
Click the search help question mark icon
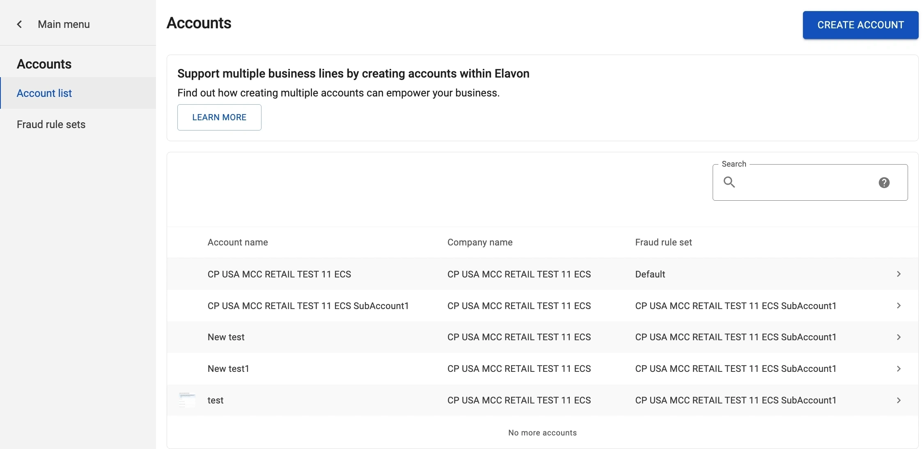tap(884, 183)
